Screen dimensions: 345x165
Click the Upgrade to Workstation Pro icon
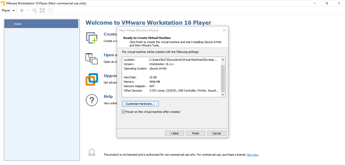(x=92, y=79)
